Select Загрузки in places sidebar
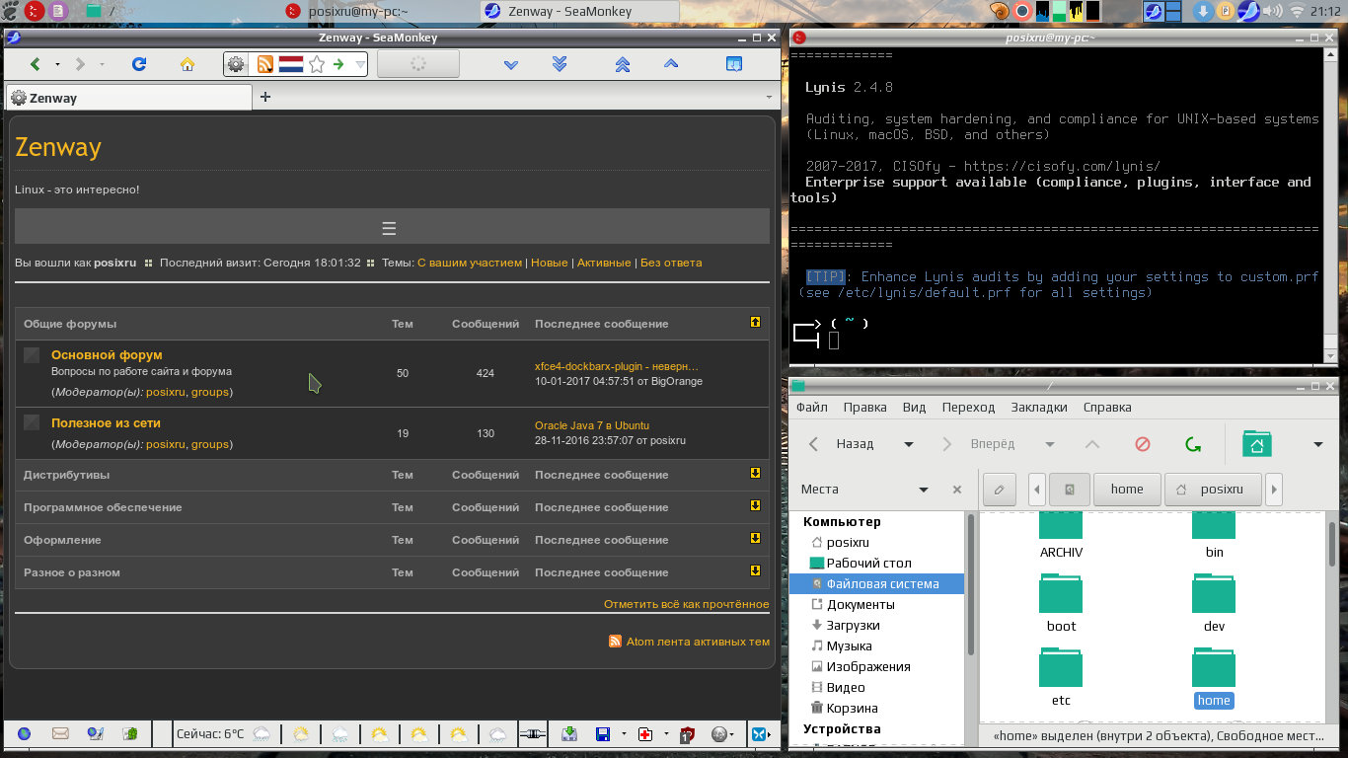The image size is (1348, 758). [853, 625]
